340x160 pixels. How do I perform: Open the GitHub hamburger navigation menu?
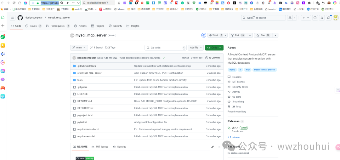click(x=12, y=18)
